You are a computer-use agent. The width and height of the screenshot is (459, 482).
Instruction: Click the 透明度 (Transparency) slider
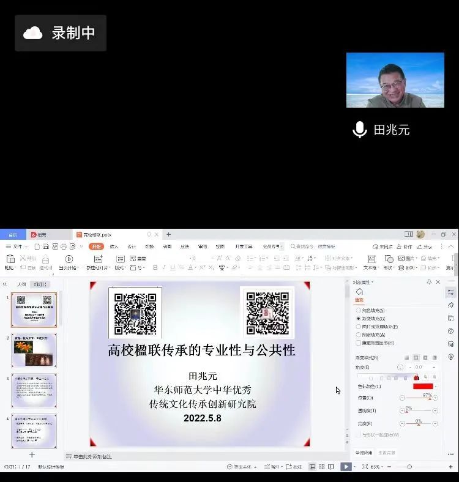[419, 410]
